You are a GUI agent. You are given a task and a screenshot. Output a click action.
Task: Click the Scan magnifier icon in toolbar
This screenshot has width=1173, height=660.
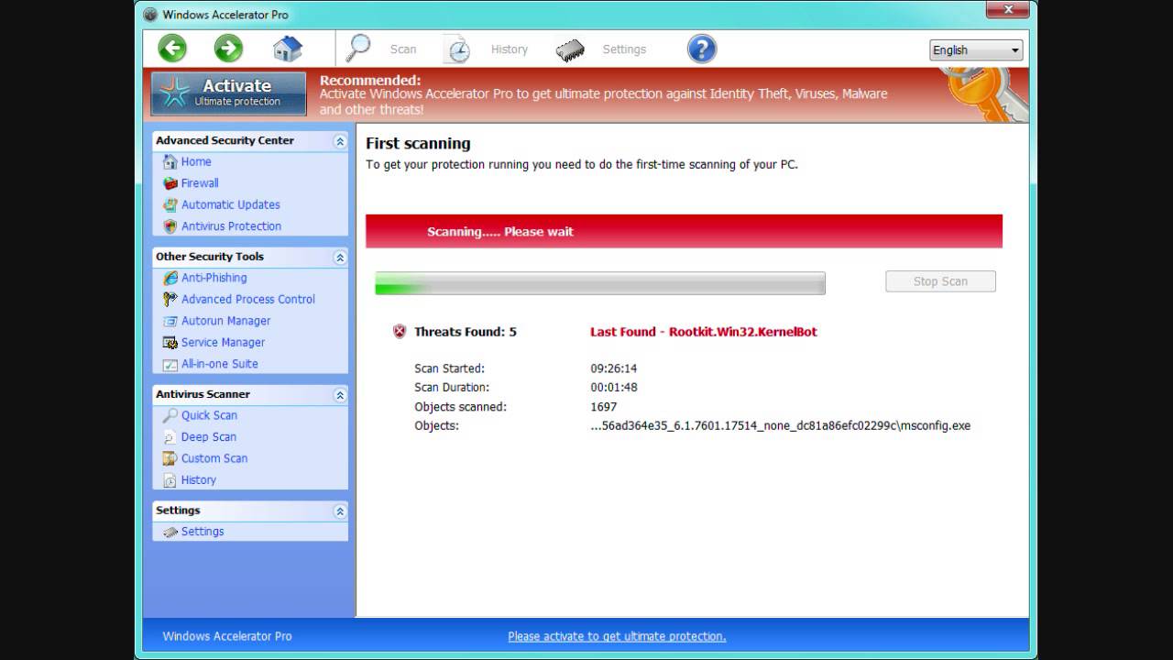[x=358, y=49]
